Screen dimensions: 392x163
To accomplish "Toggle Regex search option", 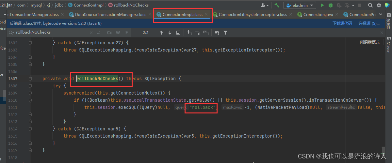I will (126, 33).
